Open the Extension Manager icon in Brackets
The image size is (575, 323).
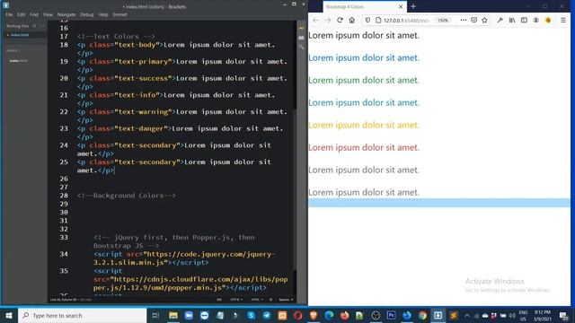(x=302, y=38)
